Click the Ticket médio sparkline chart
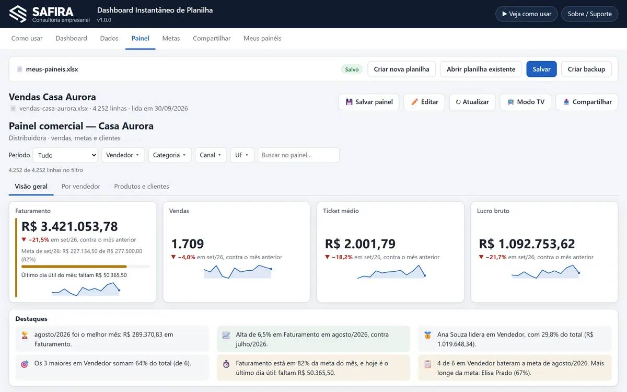 [x=391, y=272]
